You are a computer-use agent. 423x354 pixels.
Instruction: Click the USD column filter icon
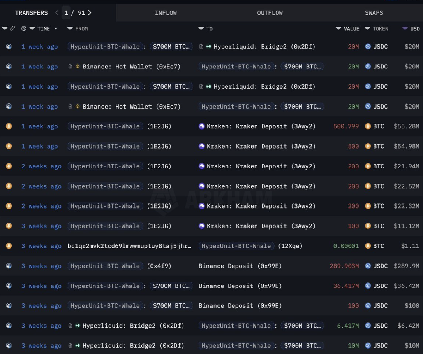click(x=405, y=29)
